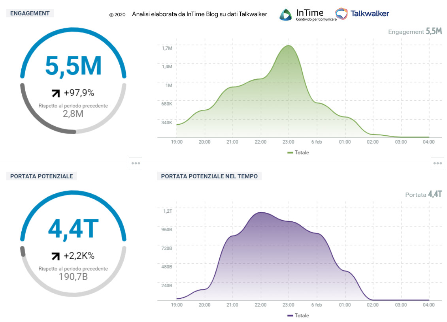Click the 1,7M label on the engagement axis

coord(167,48)
